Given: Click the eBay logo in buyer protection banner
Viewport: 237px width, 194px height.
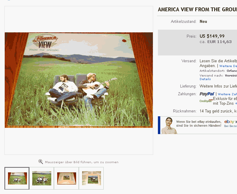Looking at the screenshot, I should [229, 122].
